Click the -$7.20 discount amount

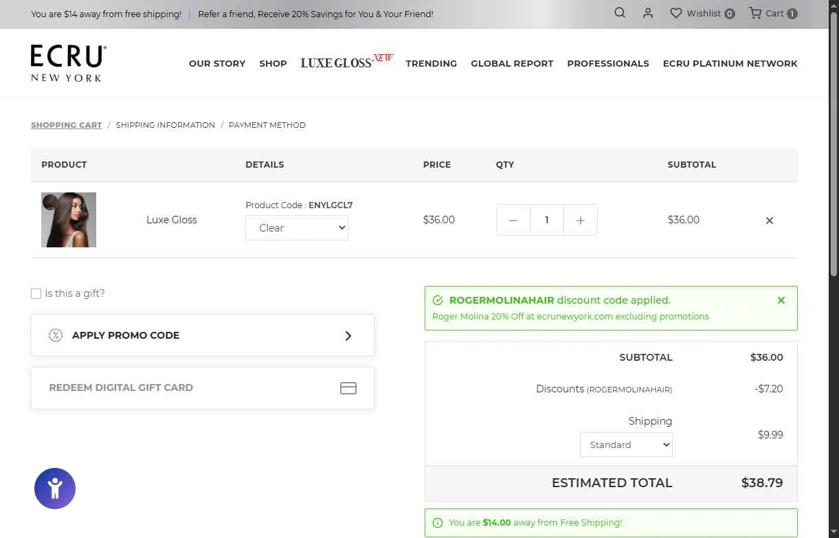click(769, 389)
